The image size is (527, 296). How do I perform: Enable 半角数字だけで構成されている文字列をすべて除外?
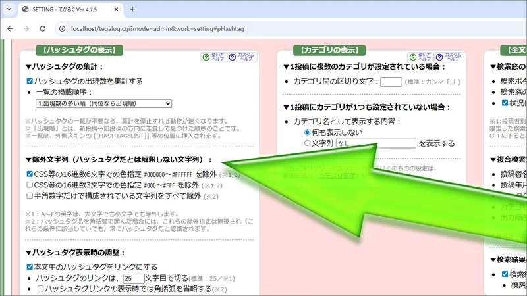30,195
